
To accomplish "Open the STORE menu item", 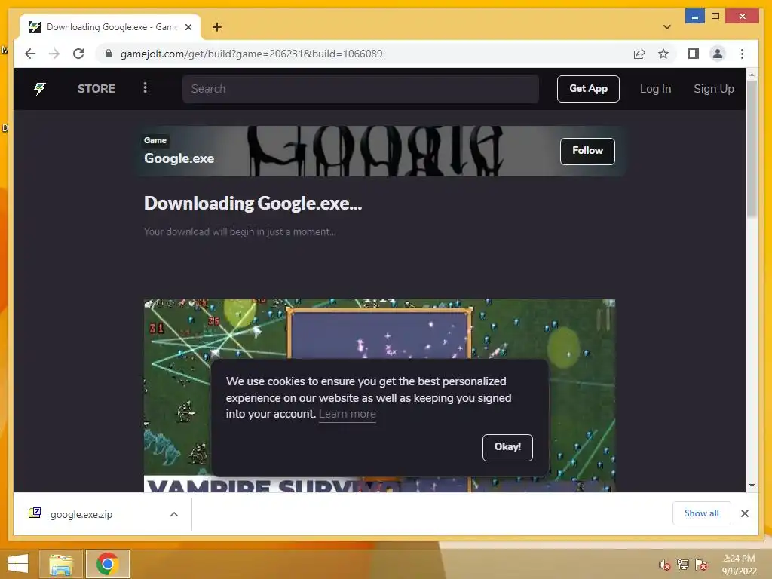I will [x=96, y=89].
